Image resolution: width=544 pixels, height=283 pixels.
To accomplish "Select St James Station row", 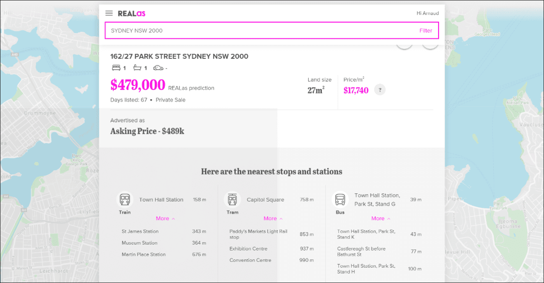I will (164, 231).
